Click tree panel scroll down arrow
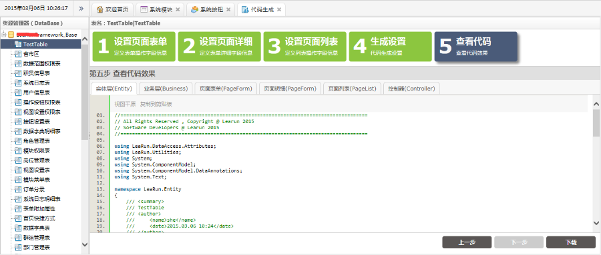The image size is (601, 255). tap(85, 244)
